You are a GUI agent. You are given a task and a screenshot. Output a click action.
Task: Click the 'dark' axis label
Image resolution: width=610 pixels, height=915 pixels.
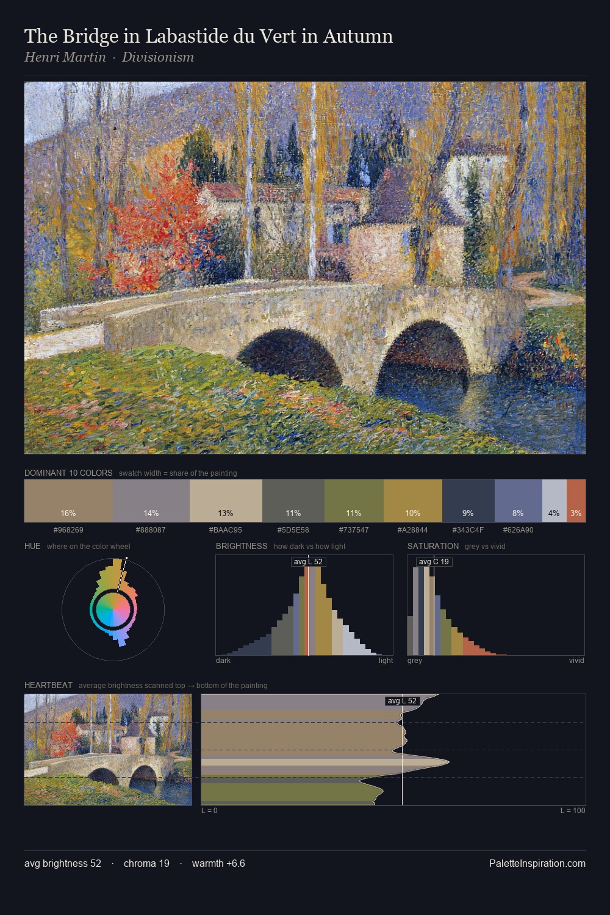pos(223,661)
